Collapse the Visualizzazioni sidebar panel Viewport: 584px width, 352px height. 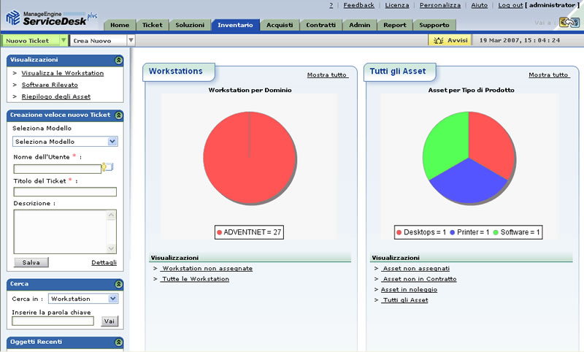(x=118, y=60)
